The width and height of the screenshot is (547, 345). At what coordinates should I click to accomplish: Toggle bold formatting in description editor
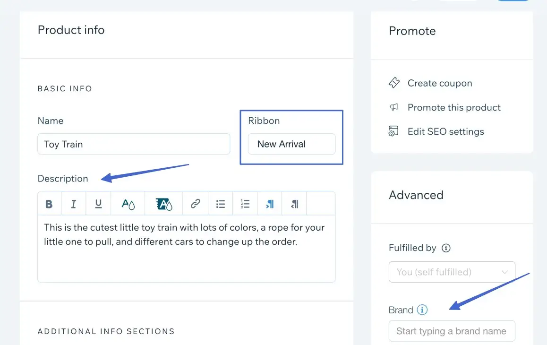click(49, 204)
